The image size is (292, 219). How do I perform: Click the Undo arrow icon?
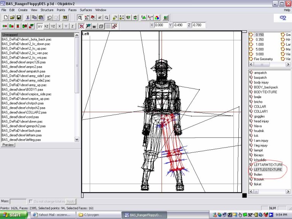click(x=49, y=17)
